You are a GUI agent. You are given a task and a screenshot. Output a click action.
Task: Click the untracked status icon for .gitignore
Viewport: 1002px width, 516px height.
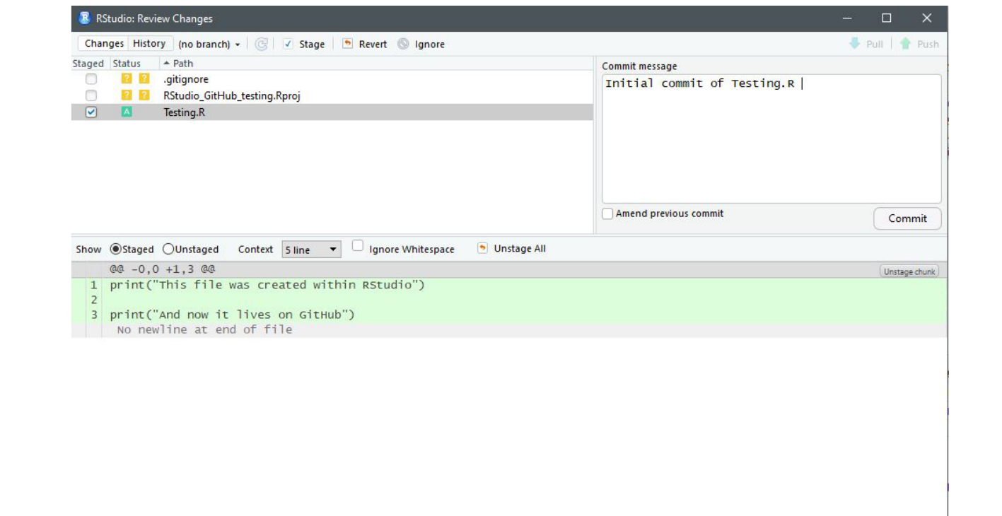(x=135, y=79)
